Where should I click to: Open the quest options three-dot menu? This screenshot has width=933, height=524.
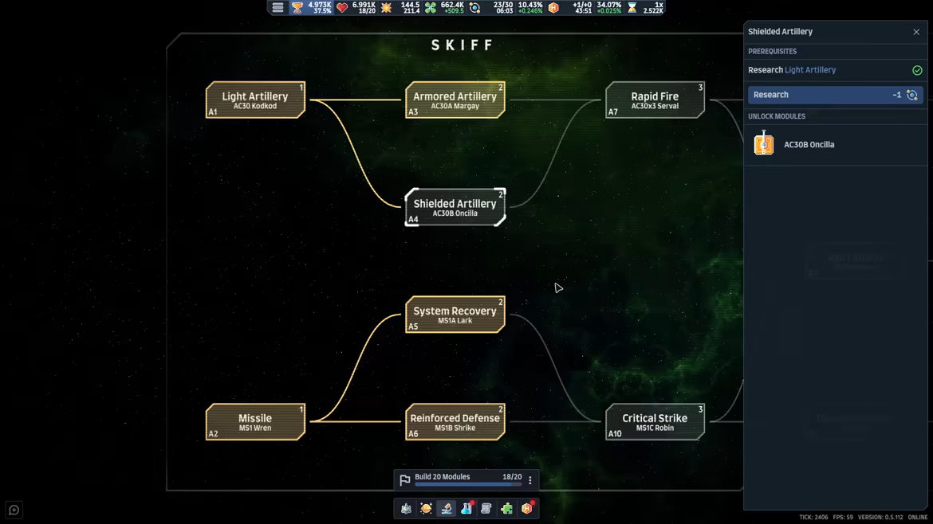point(530,480)
